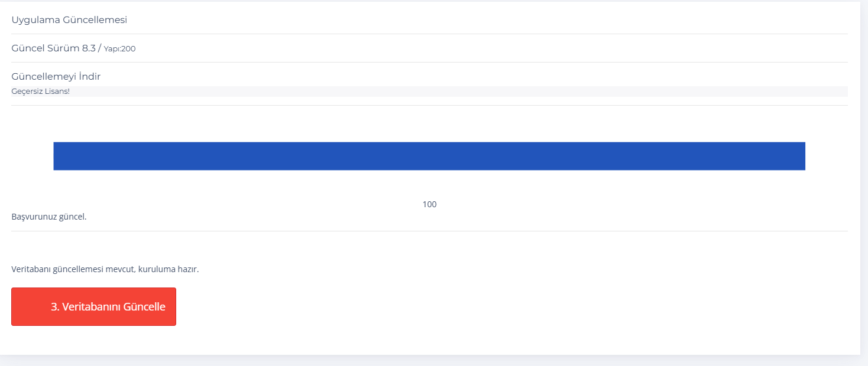Viewport: 868px width, 366px height.
Task: Click the divider line under Uygulama Güncellemesi
Action: pos(429,34)
